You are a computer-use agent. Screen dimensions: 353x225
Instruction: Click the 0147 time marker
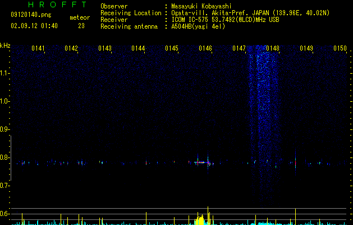pyautogui.click(x=239, y=48)
